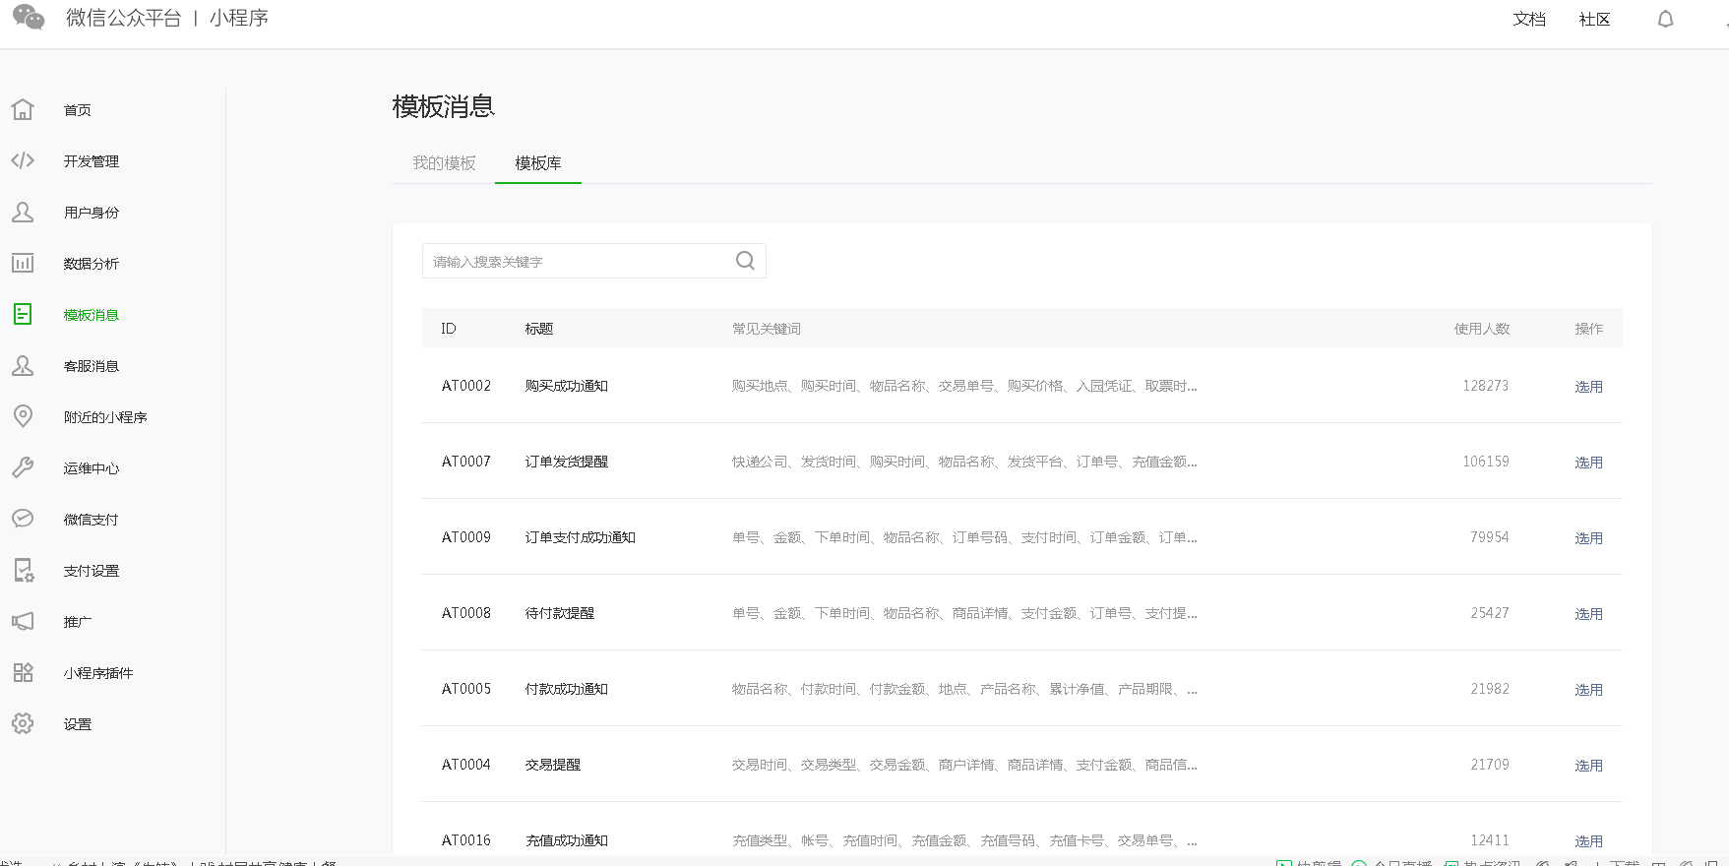Select the 模板库 tab
The width and height of the screenshot is (1729, 866).
point(538,163)
